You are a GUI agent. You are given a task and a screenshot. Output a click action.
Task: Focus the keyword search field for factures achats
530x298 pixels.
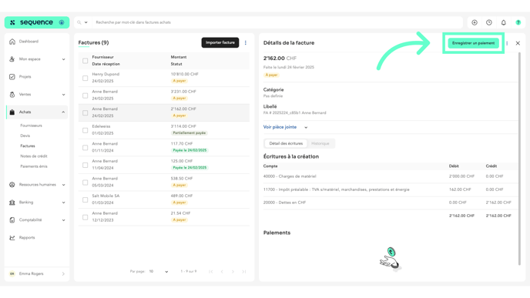pyautogui.click(x=277, y=22)
